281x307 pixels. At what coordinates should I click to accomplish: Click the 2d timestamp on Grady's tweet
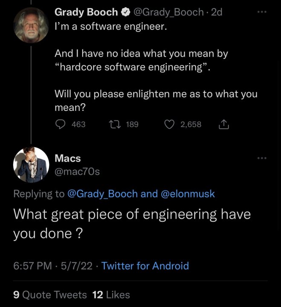coord(217,12)
